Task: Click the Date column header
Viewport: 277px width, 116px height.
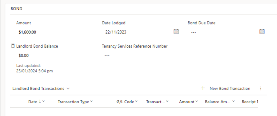Action: tap(33, 102)
